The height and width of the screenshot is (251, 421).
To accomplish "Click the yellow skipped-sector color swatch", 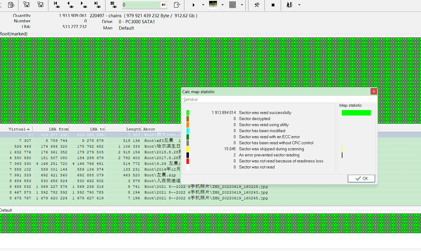I will click(188, 149).
